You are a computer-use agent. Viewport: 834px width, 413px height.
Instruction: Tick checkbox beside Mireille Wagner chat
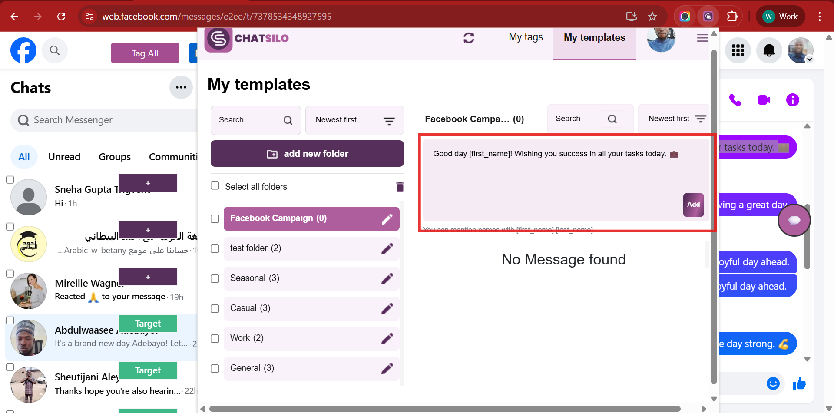point(10,274)
